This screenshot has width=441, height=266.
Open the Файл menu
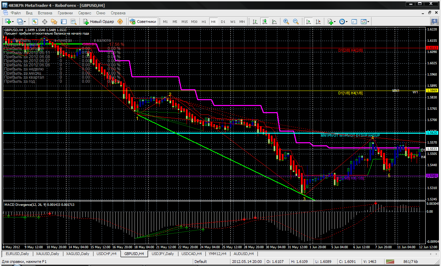pos(16,13)
